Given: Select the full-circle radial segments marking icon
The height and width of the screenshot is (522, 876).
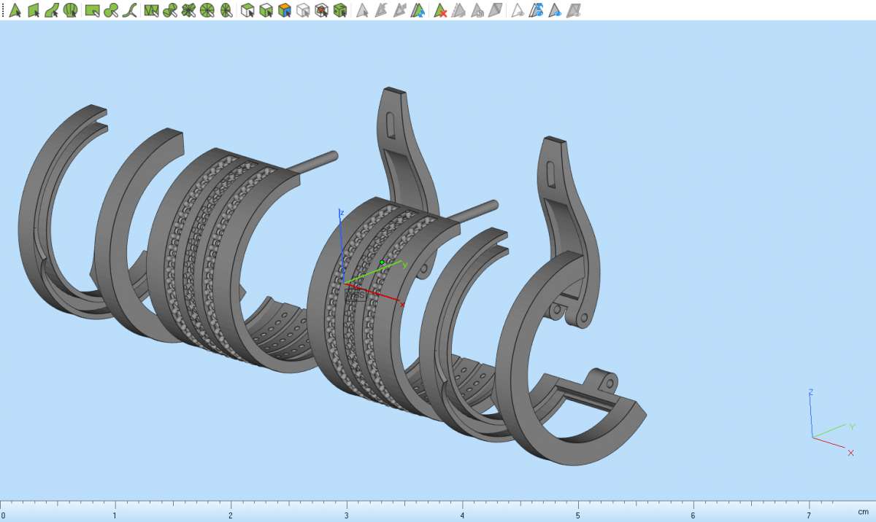Looking at the screenshot, I should coord(207,11).
